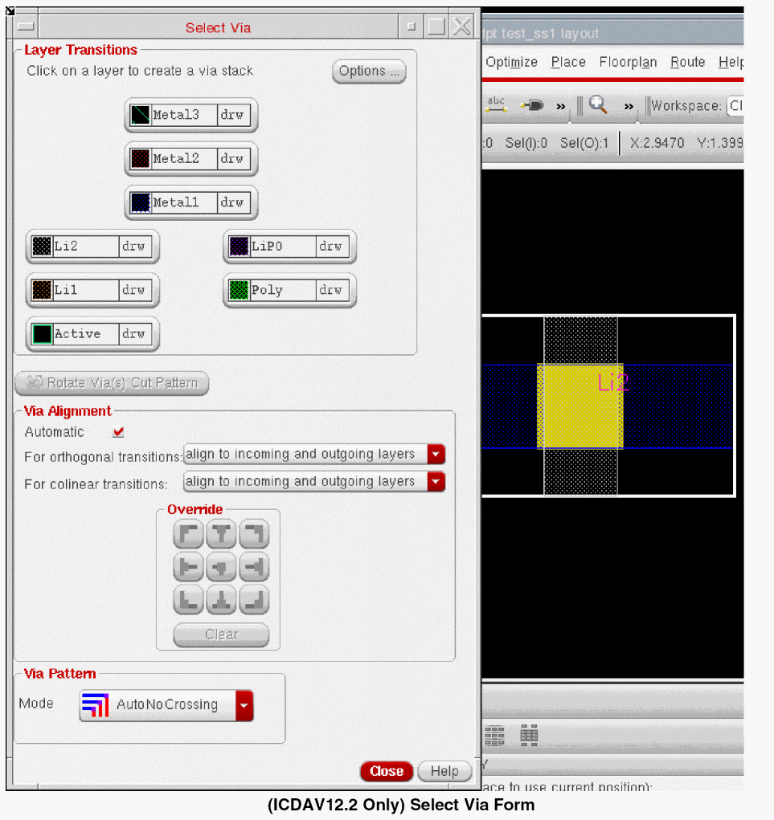Open the Optimize menu in layout window
The height and width of the screenshot is (820, 774).
pyautogui.click(x=511, y=62)
